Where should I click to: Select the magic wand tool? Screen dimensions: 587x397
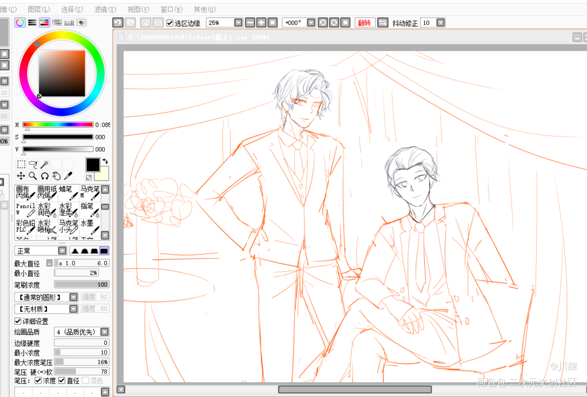pyautogui.click(x=45, y=164)
